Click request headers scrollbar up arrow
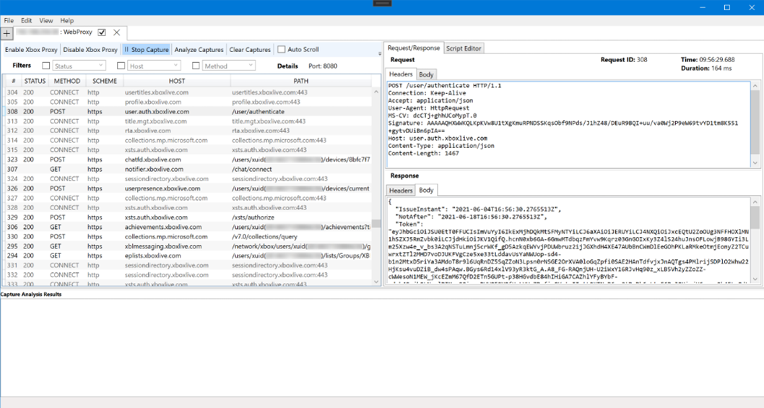Image resolution: width=764 pixels, height=408 pixels. pyautogui.click(x=755, y=86)
